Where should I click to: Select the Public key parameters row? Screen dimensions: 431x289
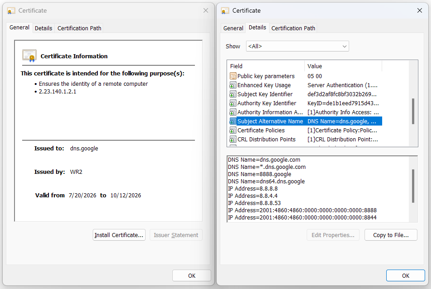[x=305, y=76]
